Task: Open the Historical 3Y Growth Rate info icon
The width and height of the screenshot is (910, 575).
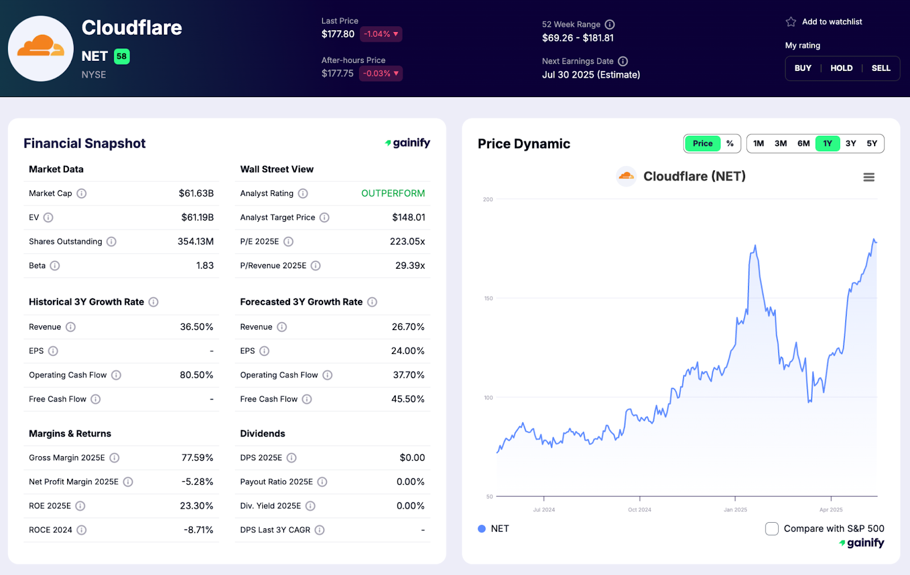Action: pos(154,302)
